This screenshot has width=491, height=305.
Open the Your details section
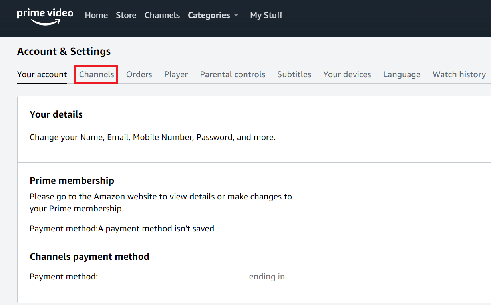pos(56,114)
